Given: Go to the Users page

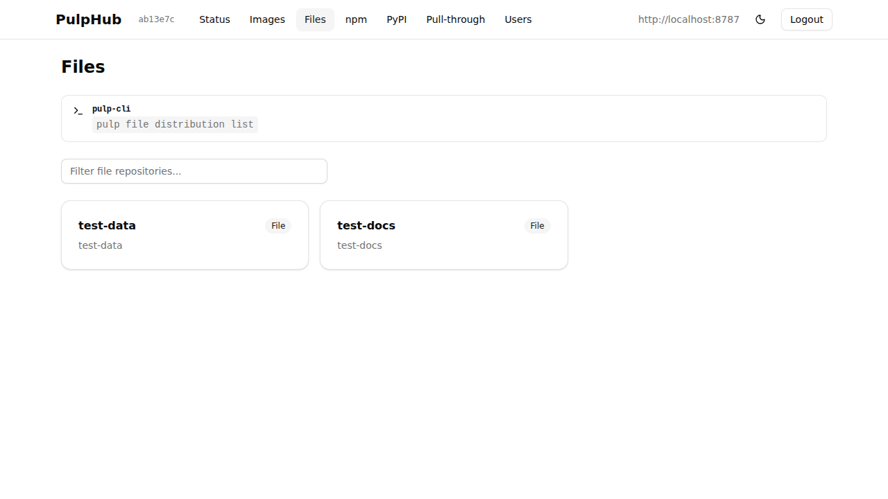Looking at the screenshot, I should pos(518,19).
